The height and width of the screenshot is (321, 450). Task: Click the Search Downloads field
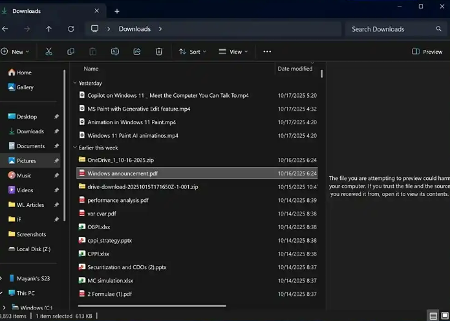[x=391, y=29]
